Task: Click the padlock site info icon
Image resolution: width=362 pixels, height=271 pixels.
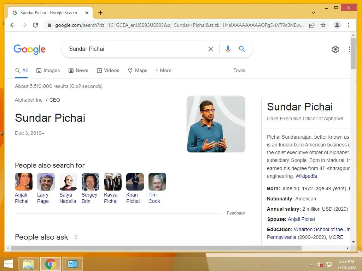Action: pyautogui.click(x=49, y=25)
